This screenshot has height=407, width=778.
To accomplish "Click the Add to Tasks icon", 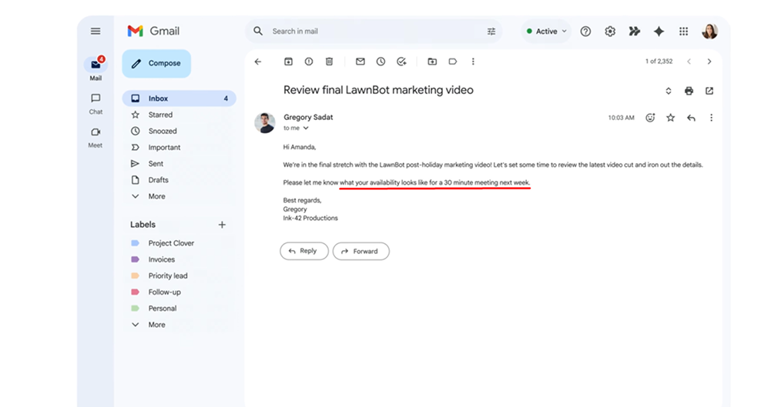I will [401, 62].
